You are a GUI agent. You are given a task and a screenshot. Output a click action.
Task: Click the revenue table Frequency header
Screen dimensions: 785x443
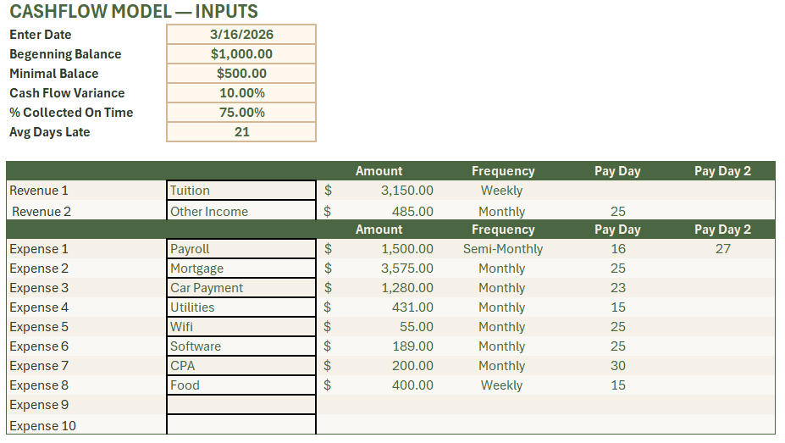point(503,171)
